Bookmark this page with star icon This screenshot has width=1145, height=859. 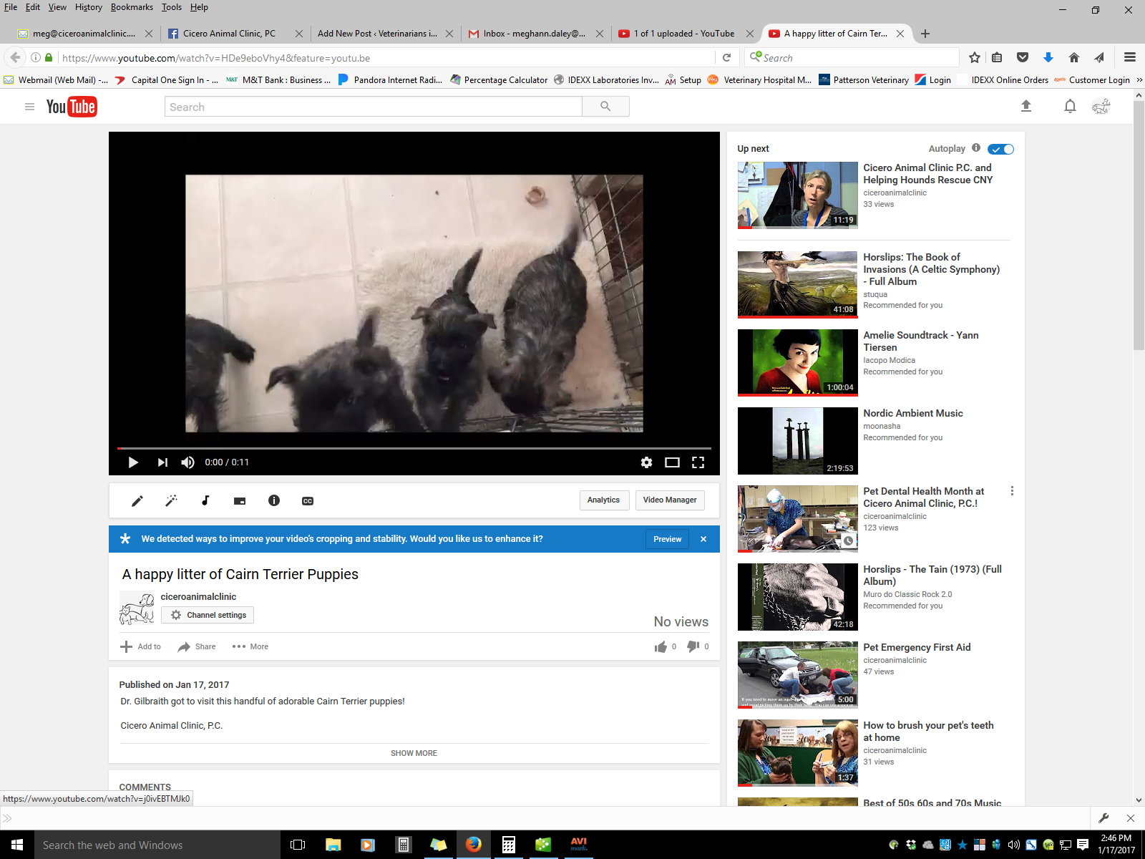pos(975,58)
